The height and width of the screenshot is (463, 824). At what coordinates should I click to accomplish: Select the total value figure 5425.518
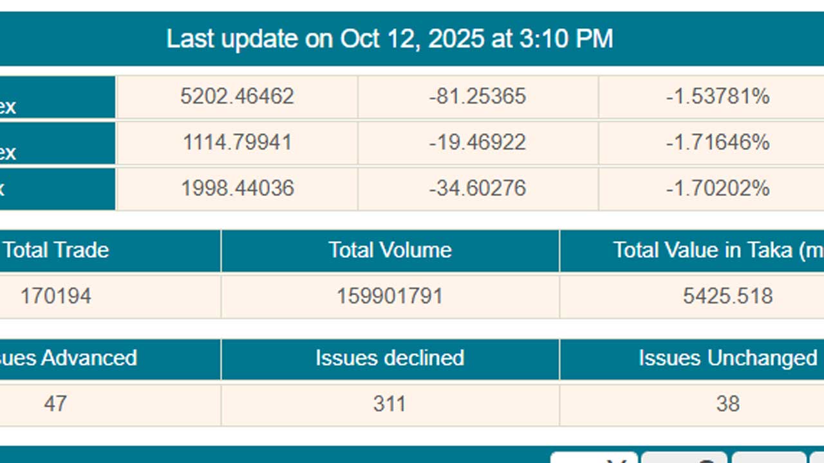coord(727,296)
